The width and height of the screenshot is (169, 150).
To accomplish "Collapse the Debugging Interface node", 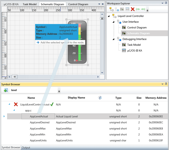I will click(114, 39).
